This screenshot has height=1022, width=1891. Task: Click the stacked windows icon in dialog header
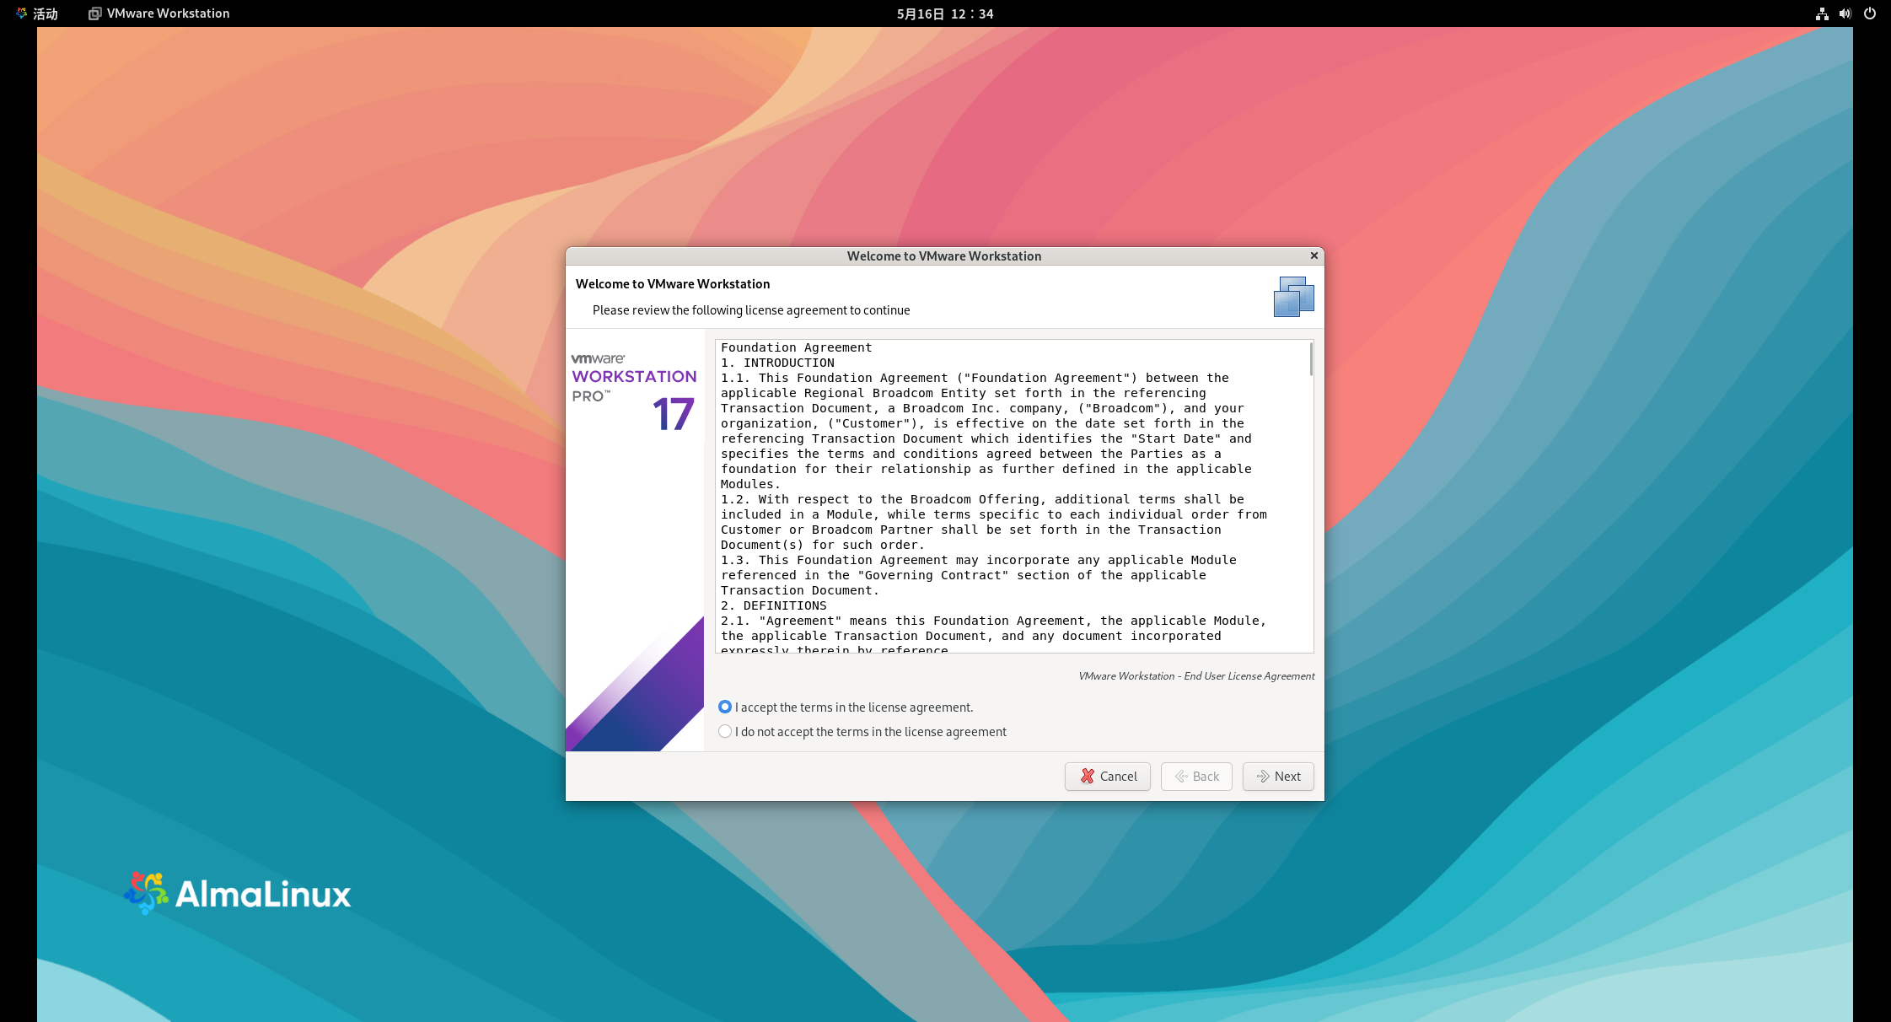[x=1293, y=297]
